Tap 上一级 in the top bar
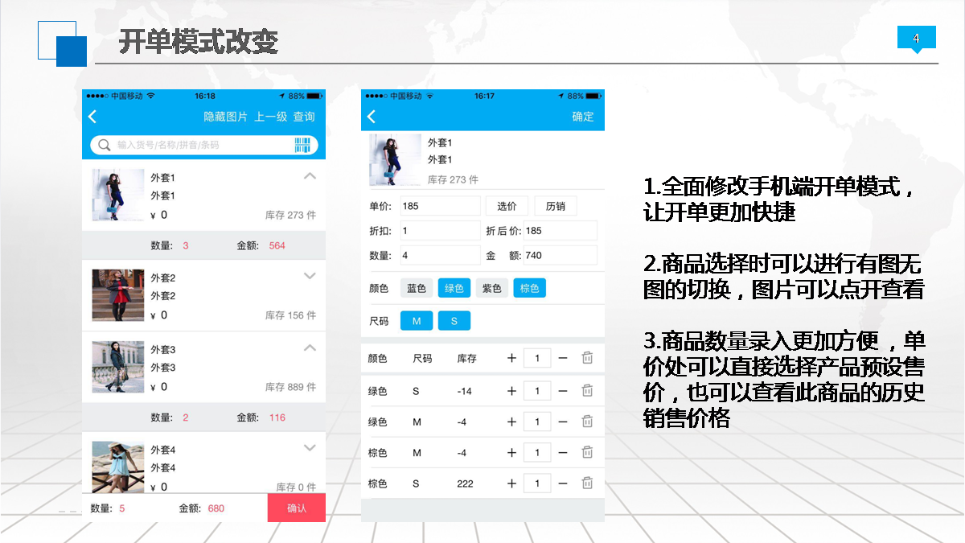The height and width of the screenshot is (543, 965). coord(271,117)
